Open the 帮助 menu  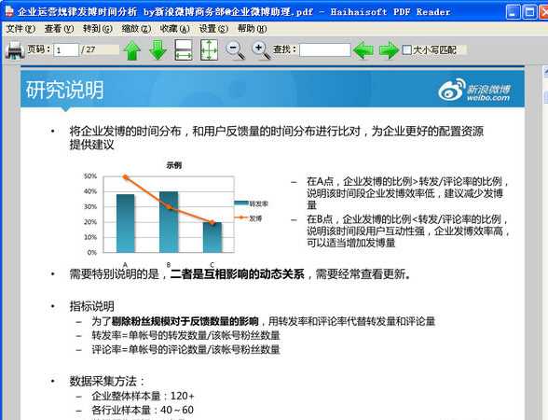click(252, 29)
